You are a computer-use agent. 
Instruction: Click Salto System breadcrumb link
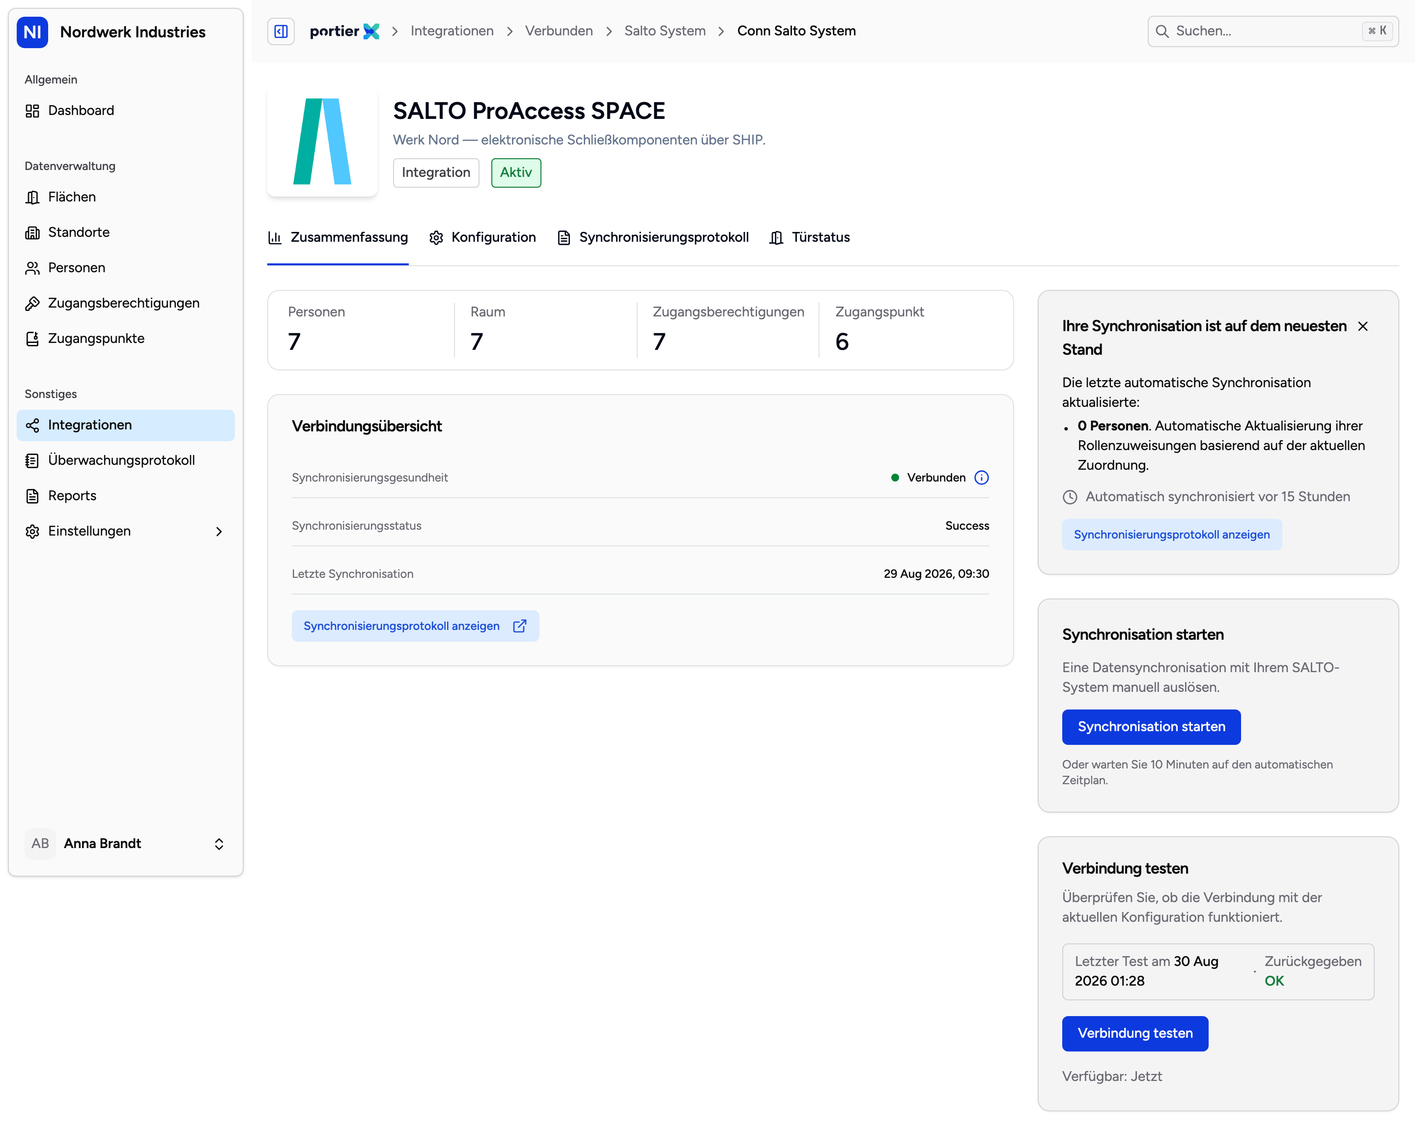tap(665, 31)
